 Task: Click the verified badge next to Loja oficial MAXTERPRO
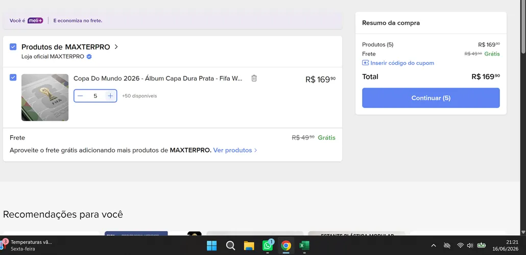(89, 57)
